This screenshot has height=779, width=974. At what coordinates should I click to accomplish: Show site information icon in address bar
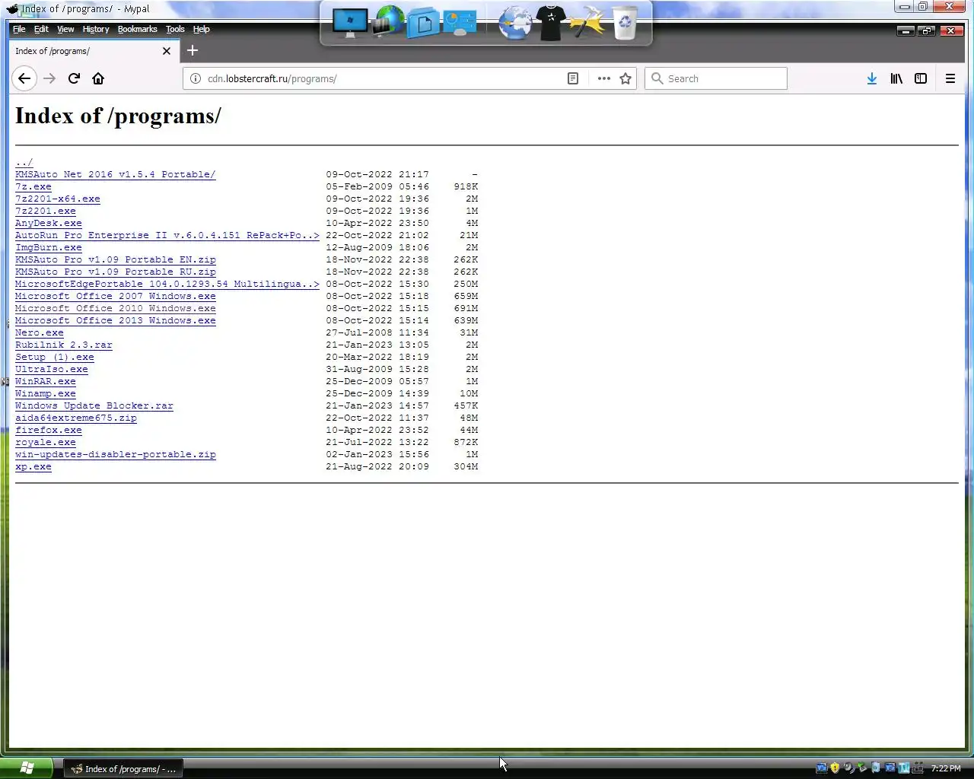point(195,78)
